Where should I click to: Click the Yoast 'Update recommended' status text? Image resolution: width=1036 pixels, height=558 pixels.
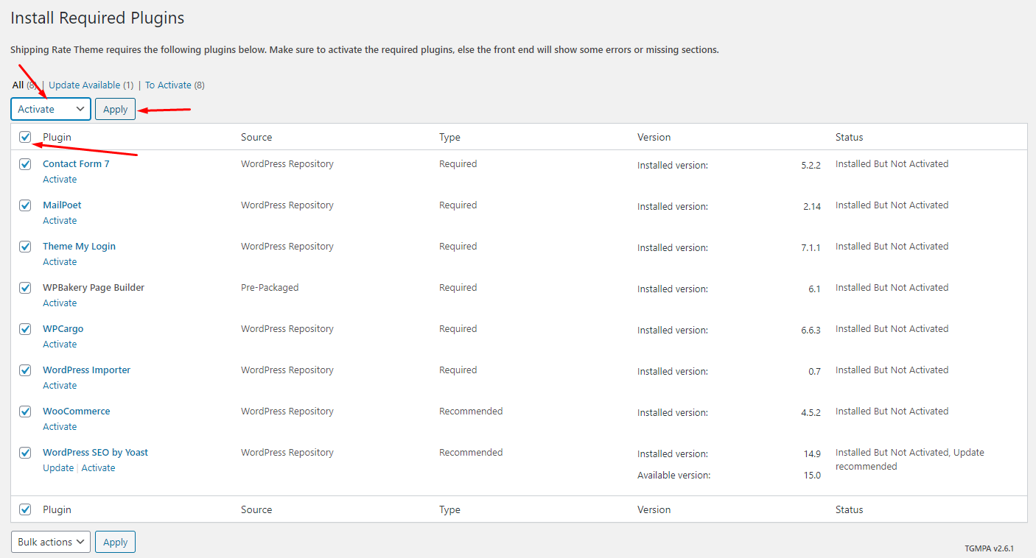[x=910, y=459]
